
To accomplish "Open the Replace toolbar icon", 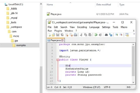I will 111,35.
